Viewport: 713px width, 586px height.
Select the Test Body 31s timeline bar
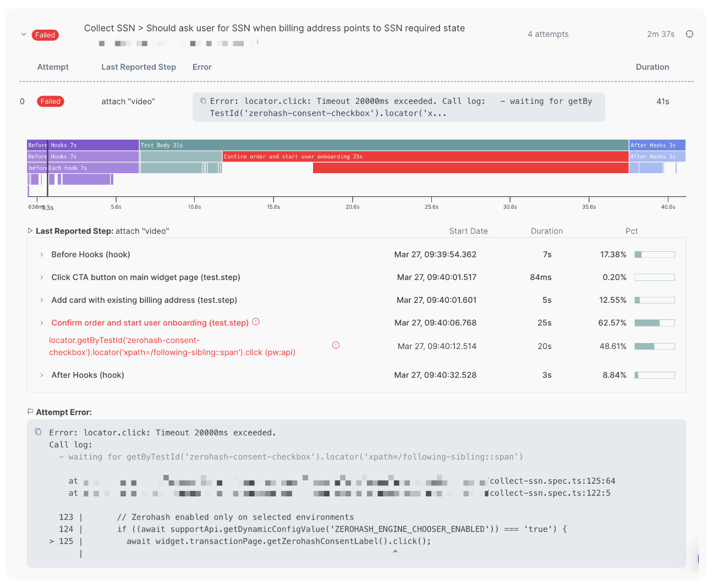(384, 145)
